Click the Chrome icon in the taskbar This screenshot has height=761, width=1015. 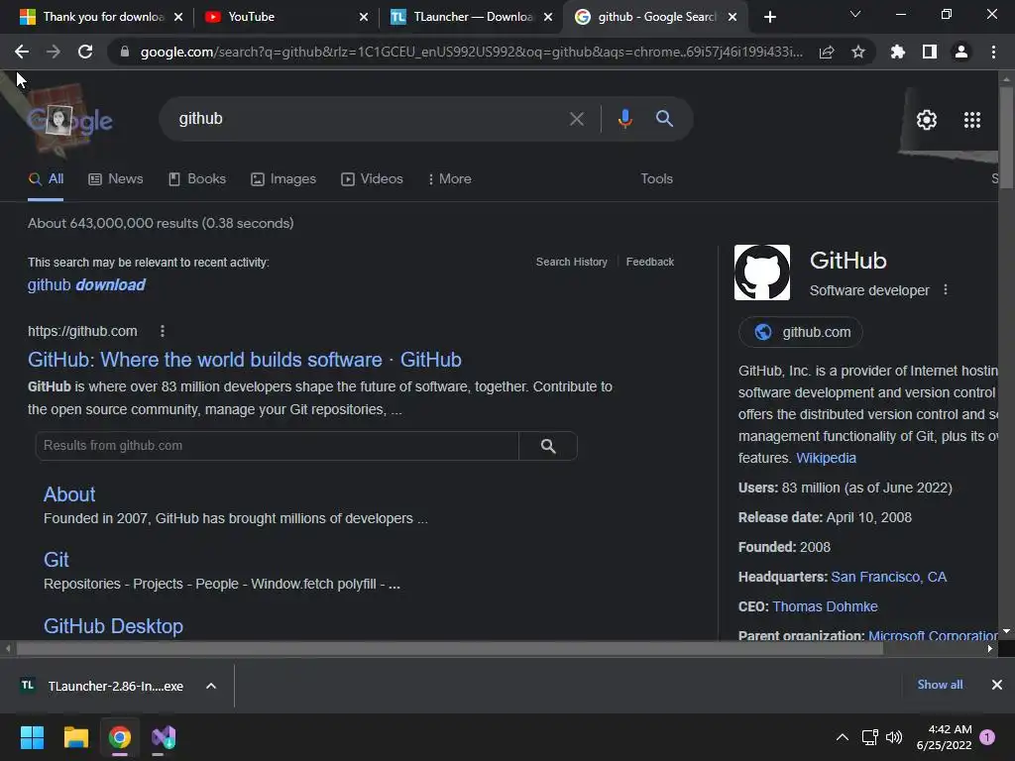click(x=120, y=737)
